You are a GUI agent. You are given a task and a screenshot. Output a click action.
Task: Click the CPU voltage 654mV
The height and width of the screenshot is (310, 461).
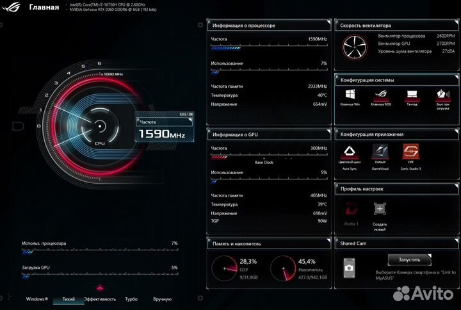pyautogui.click(x=320, y=104)
